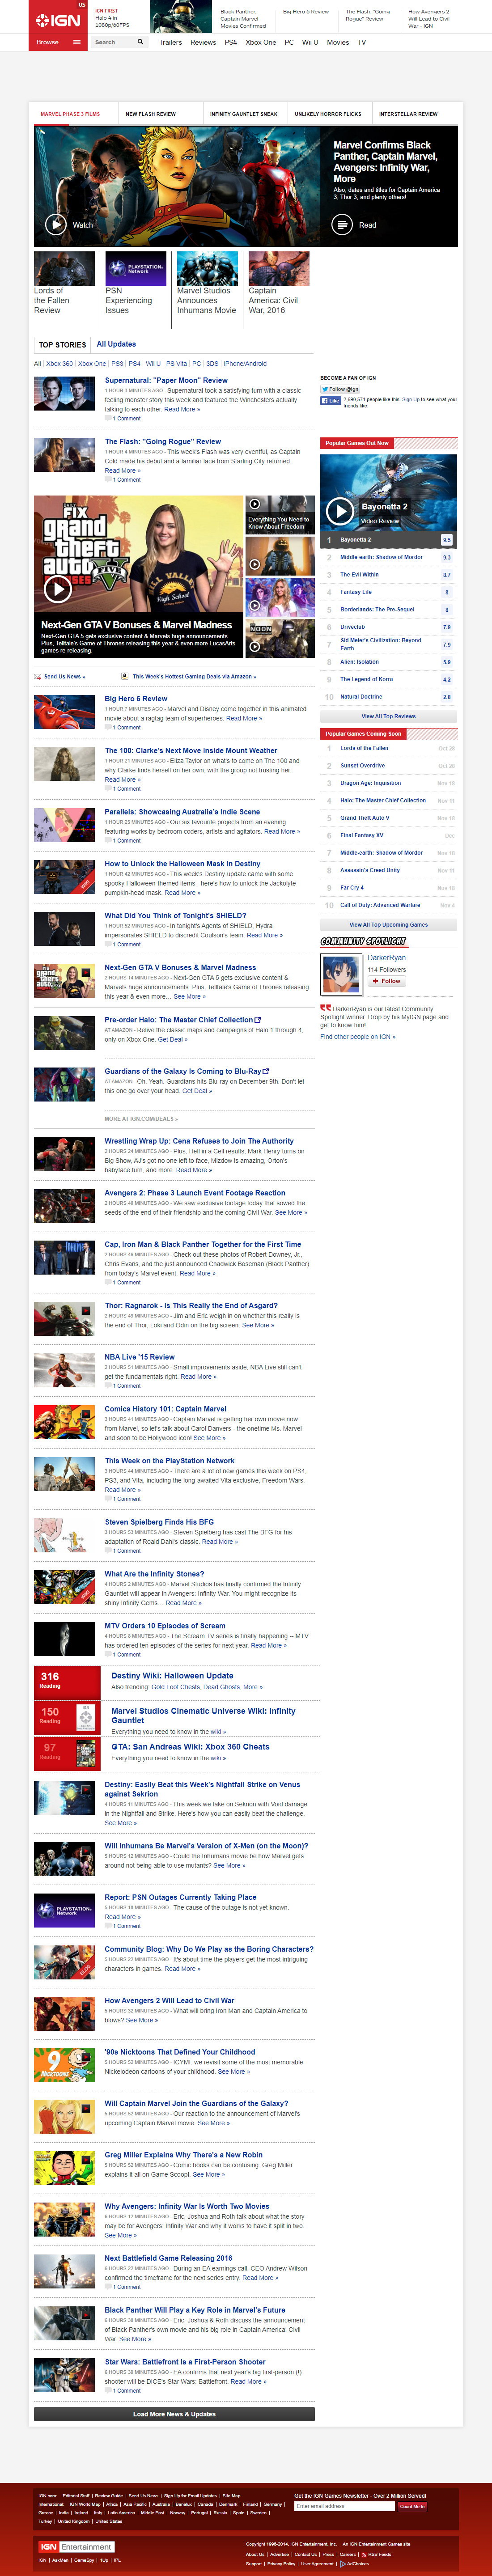Select the Infinity Gauntlet Sneak tab
Viewport: 492px width, 2576px height.
(x=244, y=114)
